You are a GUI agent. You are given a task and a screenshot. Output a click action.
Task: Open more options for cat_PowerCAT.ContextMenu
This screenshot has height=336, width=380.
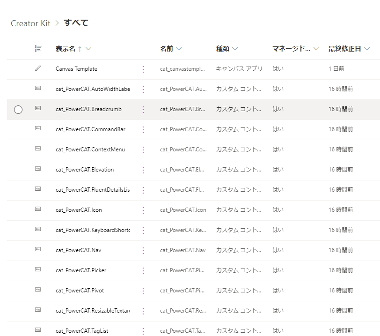[x=143, y=149]
